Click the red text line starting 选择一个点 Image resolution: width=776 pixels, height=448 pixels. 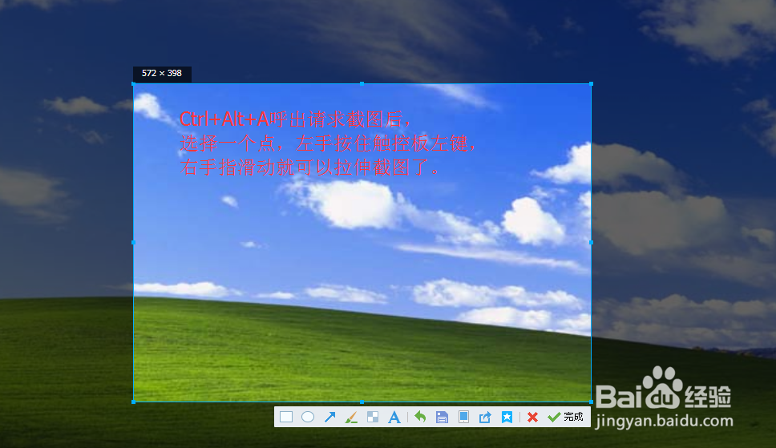pyautogui.click(x=327, y=143)
